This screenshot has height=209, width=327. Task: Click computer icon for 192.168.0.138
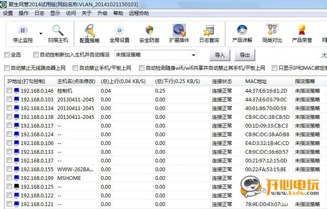(x=17, y=117)
